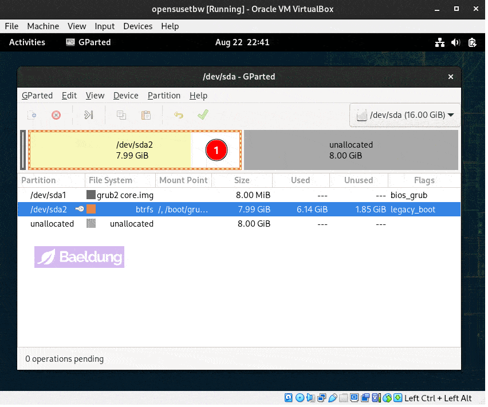Click the volume icon in the top panel
Viewport: 488px width, 407px height.
pyautogui.click(x=456, y=42)
